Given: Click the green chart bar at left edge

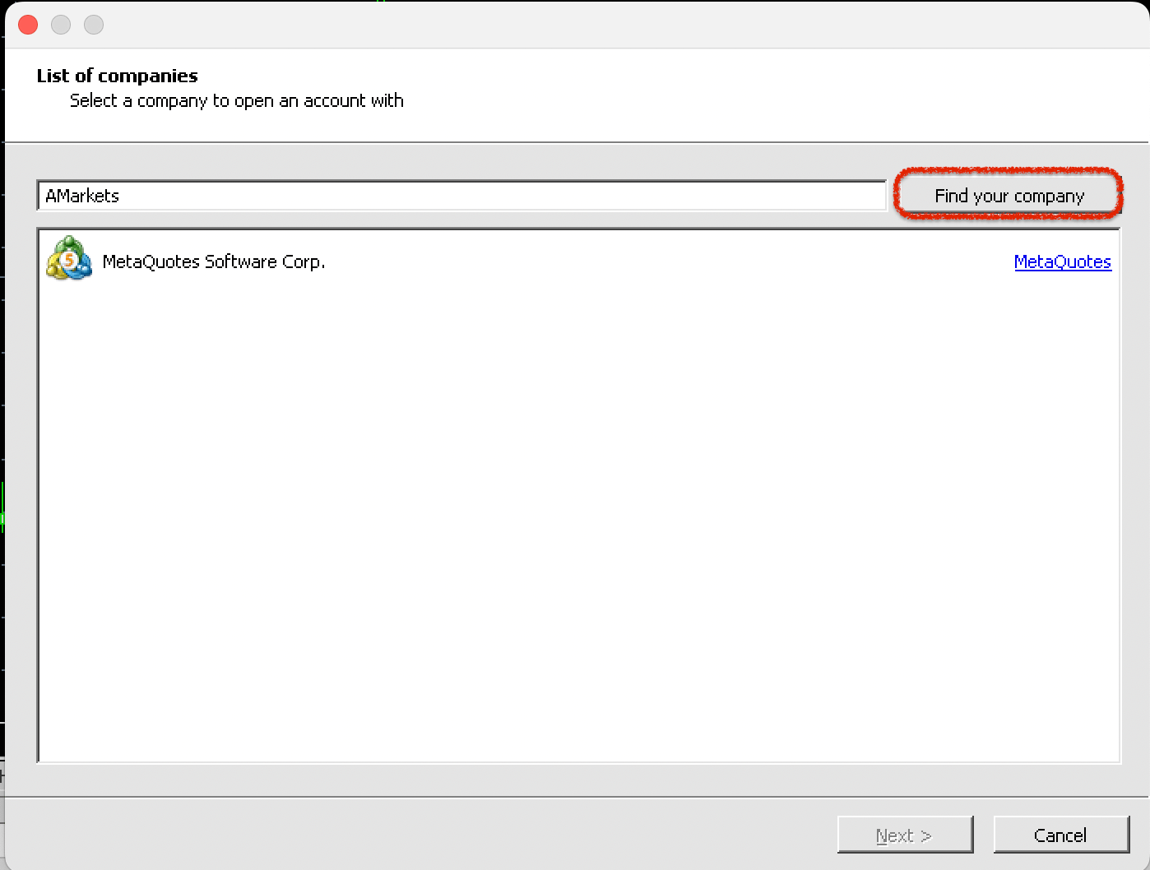Looking at the screenshot, I should pos(2,506).
